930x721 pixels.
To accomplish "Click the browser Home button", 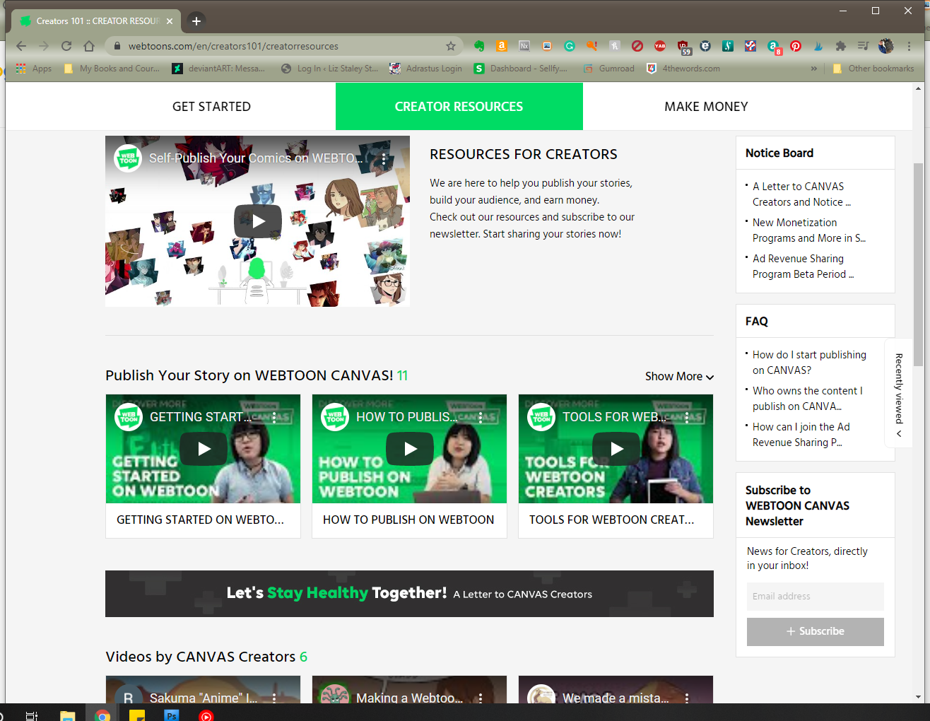I will point(89,46).
